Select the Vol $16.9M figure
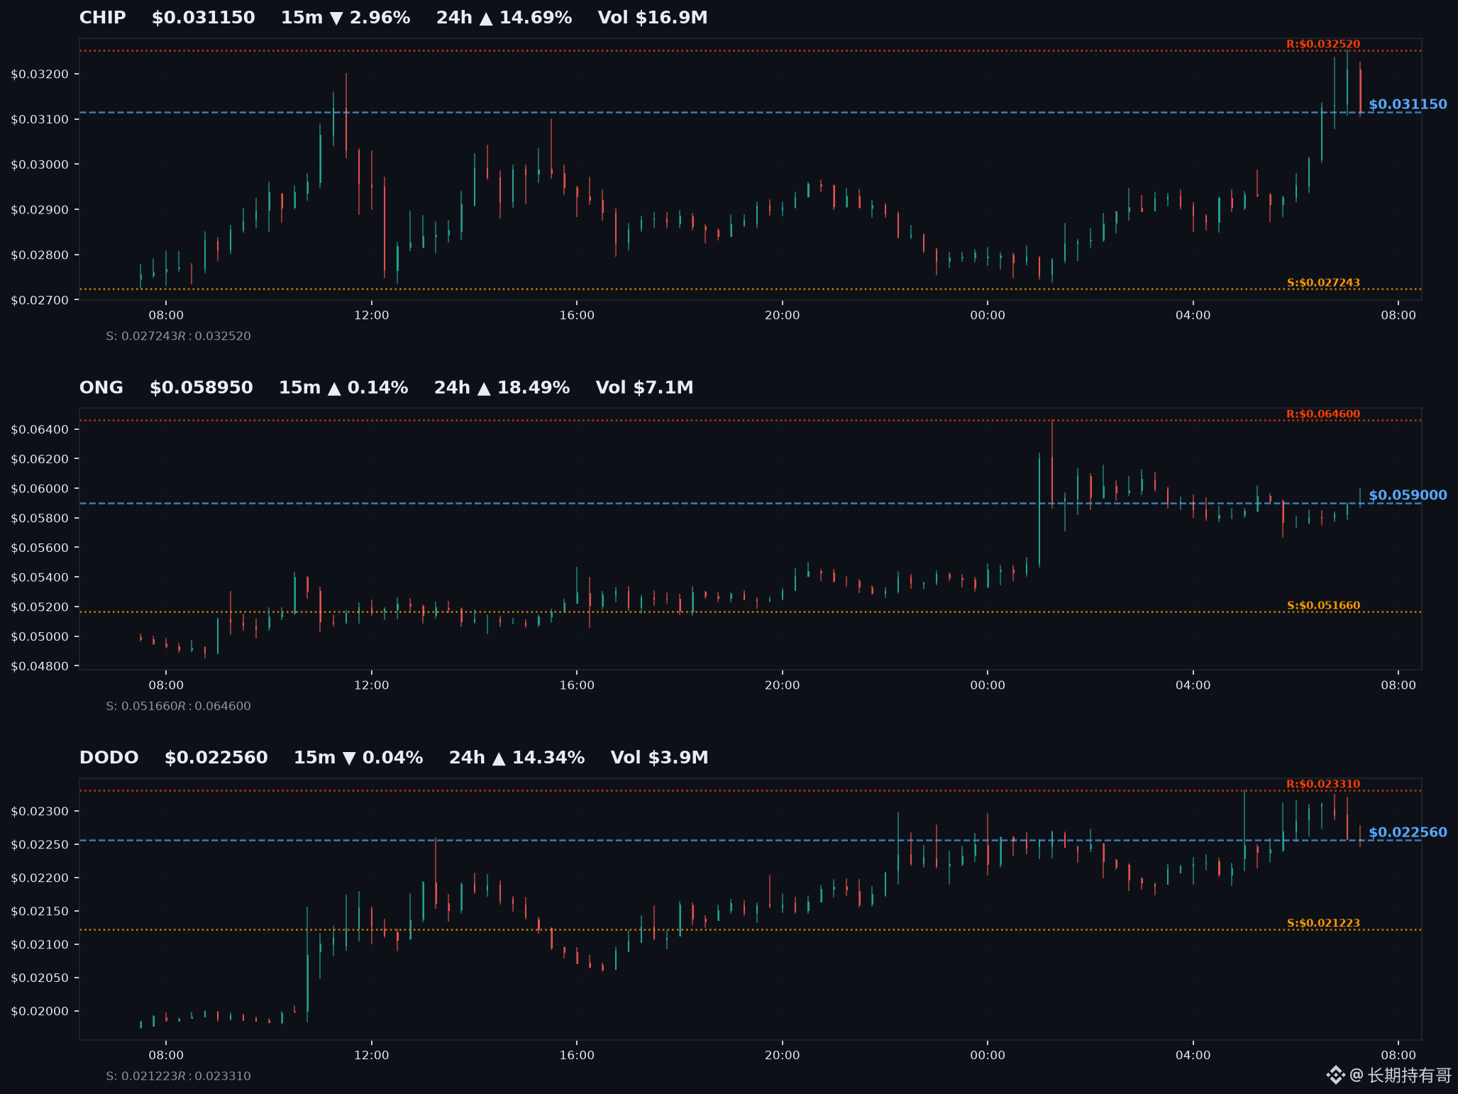 [653, 18]
